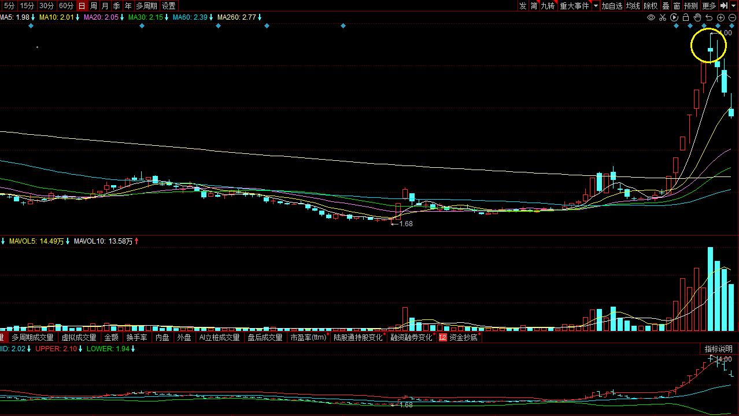The width and height of the screenshot is (739, 416).
Task: Select the 外盘 indicator tab
Action: pyautogui.click(x=184, y=337)
